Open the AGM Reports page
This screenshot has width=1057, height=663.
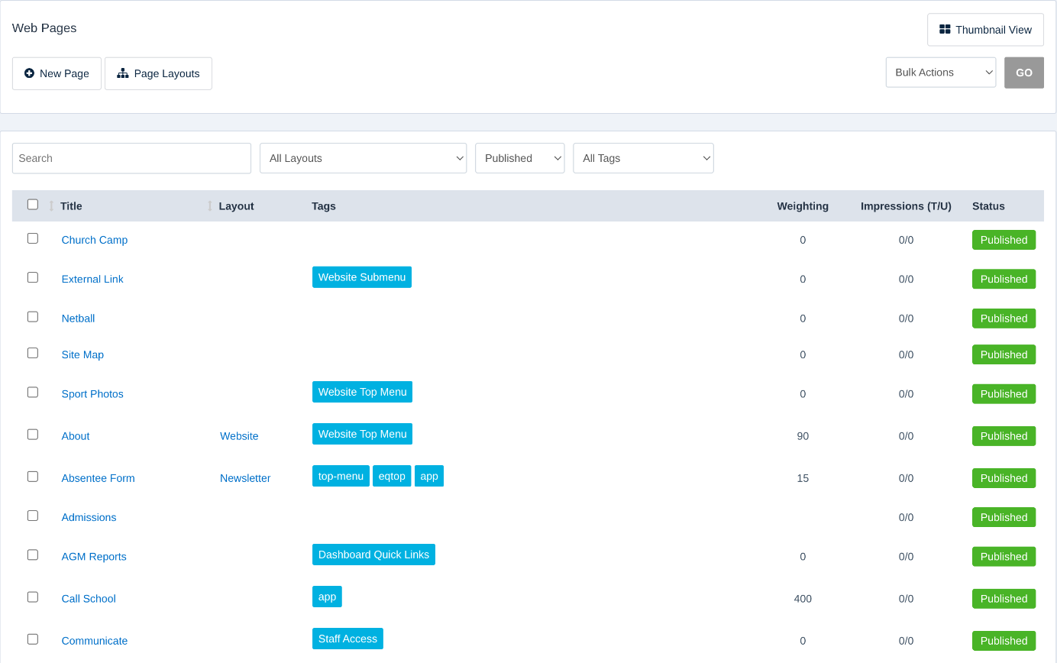[94, 556]
